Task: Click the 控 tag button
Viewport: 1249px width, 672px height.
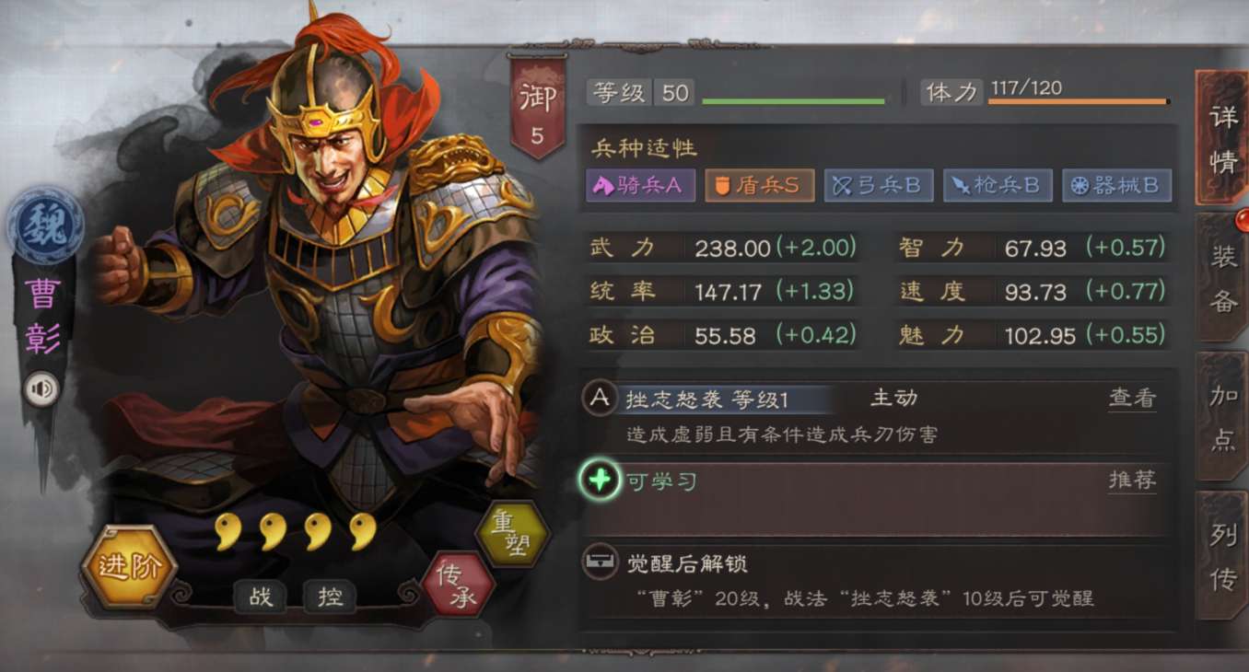Action: tap(330, 597)
